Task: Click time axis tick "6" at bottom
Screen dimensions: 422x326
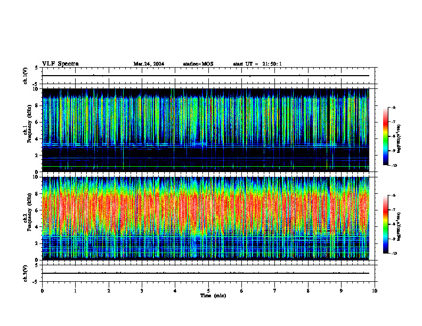Action: (x=242, y=291)
